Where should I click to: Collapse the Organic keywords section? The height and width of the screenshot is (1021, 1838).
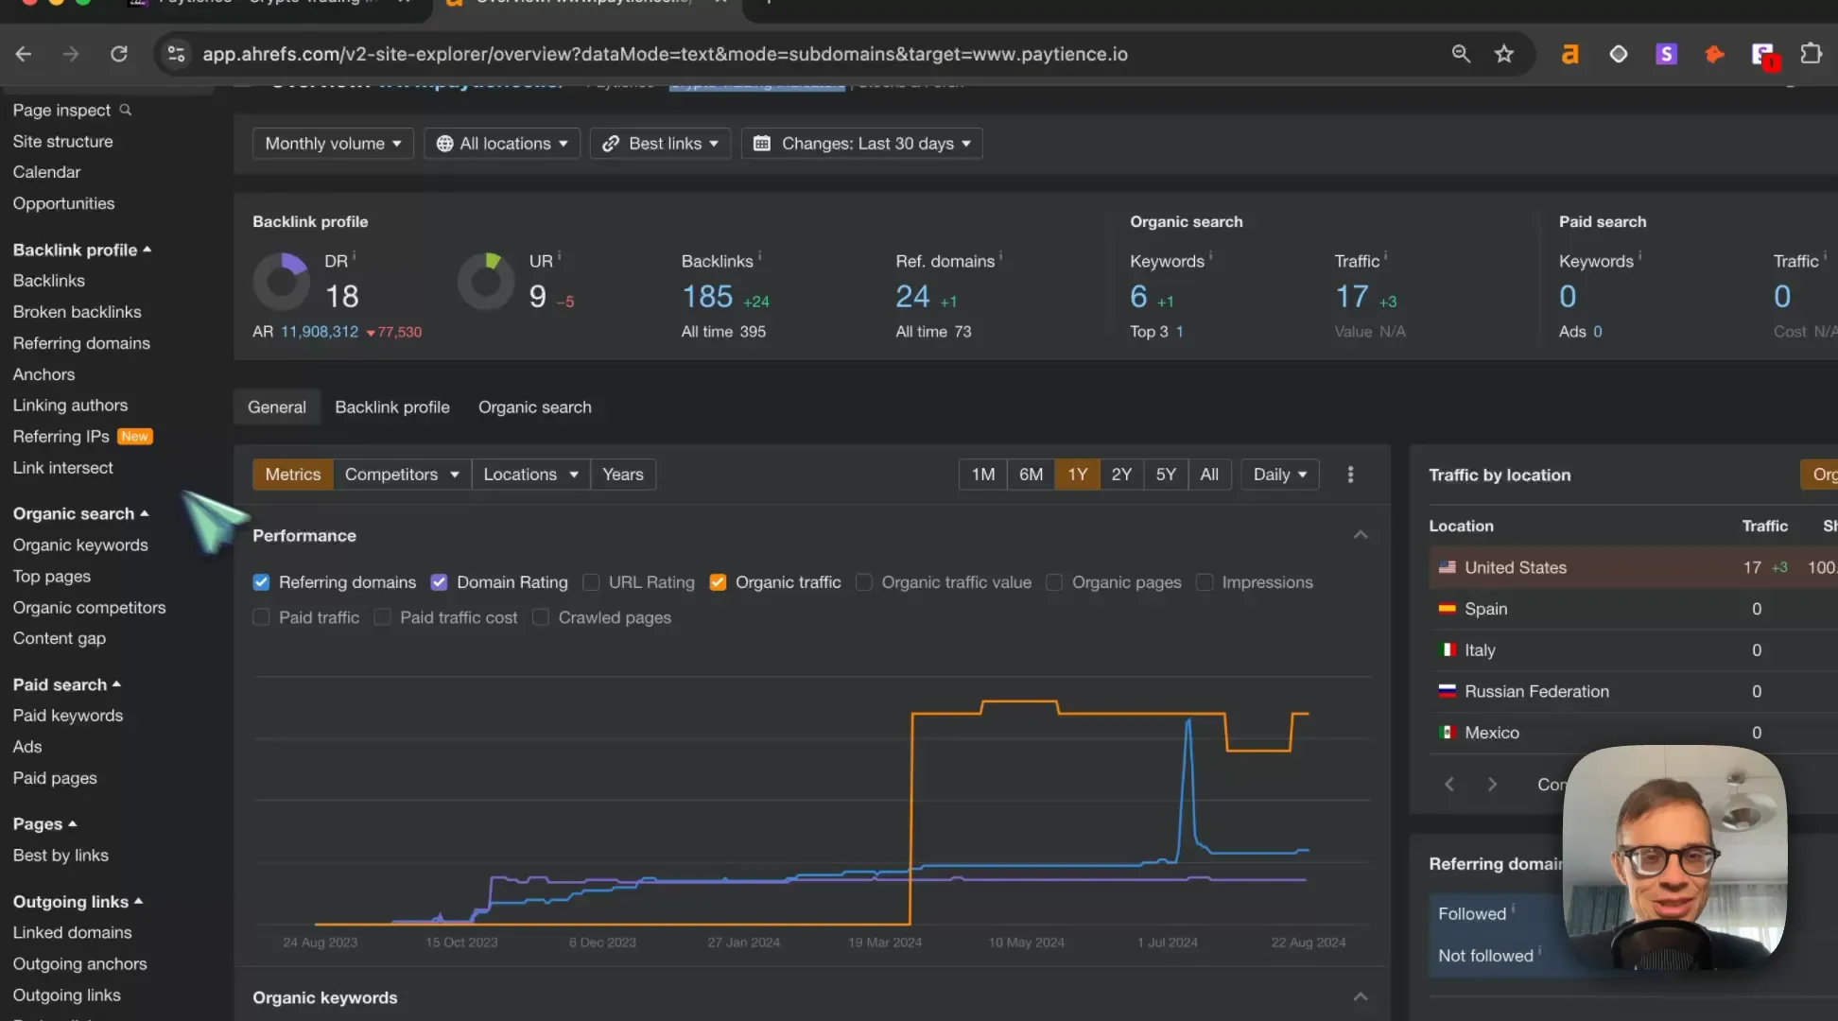tap(1361, 997)
